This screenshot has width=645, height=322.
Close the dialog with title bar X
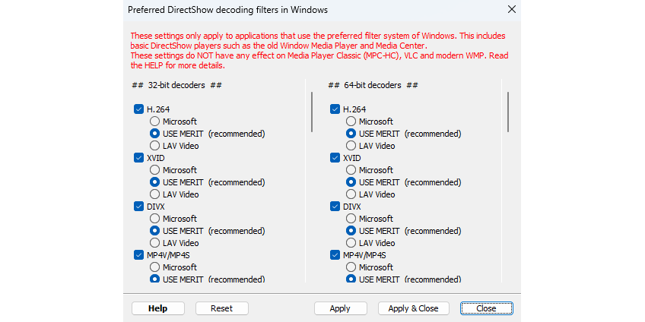511,10
